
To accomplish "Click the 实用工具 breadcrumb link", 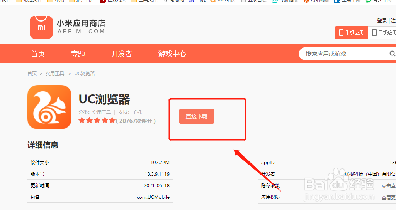I will point(55,74).
